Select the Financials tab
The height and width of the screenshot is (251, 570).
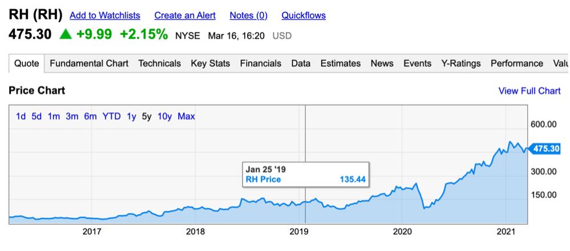pos(261,63)
